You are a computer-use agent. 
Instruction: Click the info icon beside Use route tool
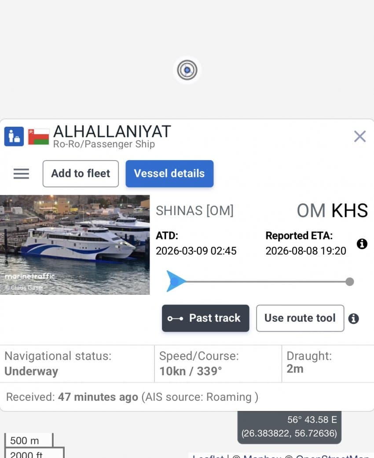pyautogui.click(x=354, y=319)
